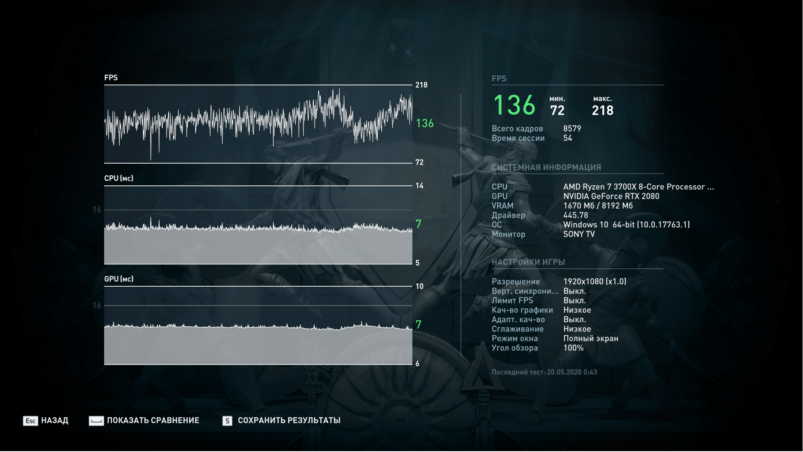803x452 pixels.
Task: Click the FPS graph line chart
Action: coord(258,124)
